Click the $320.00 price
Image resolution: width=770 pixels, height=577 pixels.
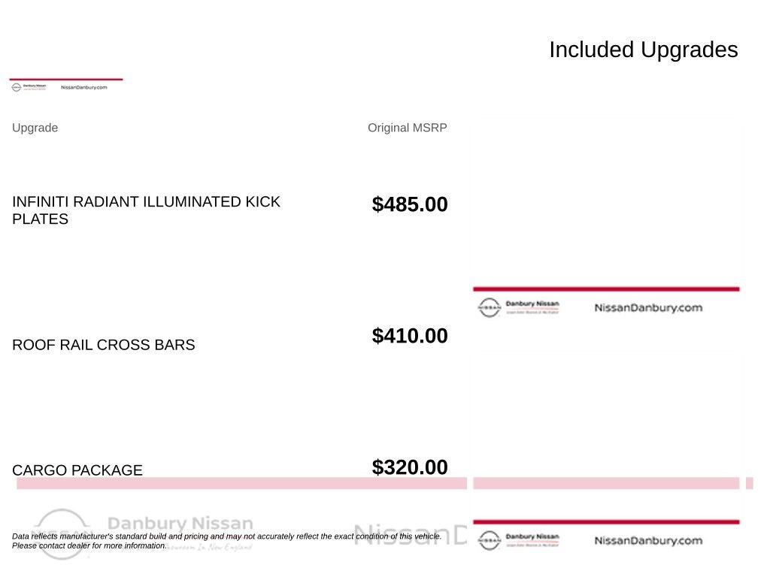(x=410, y=467)
